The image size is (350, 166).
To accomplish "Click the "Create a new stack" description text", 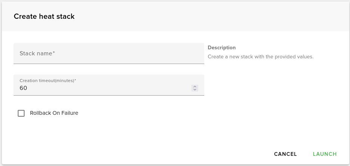I will (x=261, y=57).
